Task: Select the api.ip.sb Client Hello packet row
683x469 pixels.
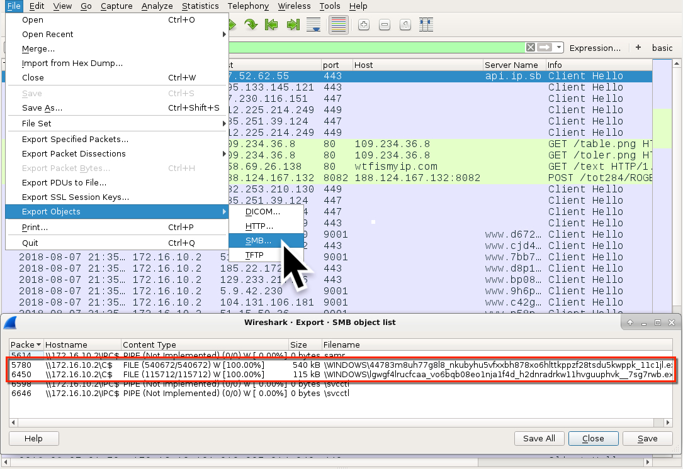Action: coord(440,76)
